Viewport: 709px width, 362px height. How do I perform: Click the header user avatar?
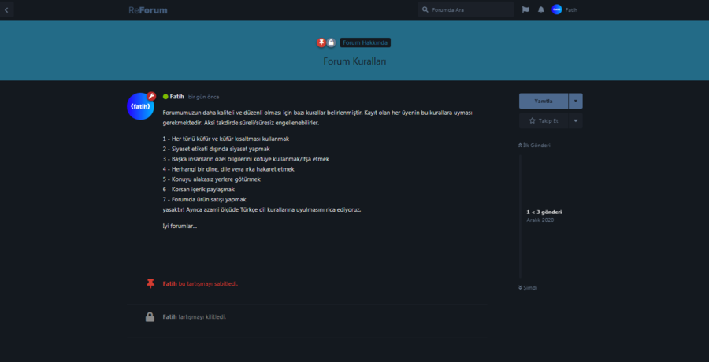coord(557,9)
